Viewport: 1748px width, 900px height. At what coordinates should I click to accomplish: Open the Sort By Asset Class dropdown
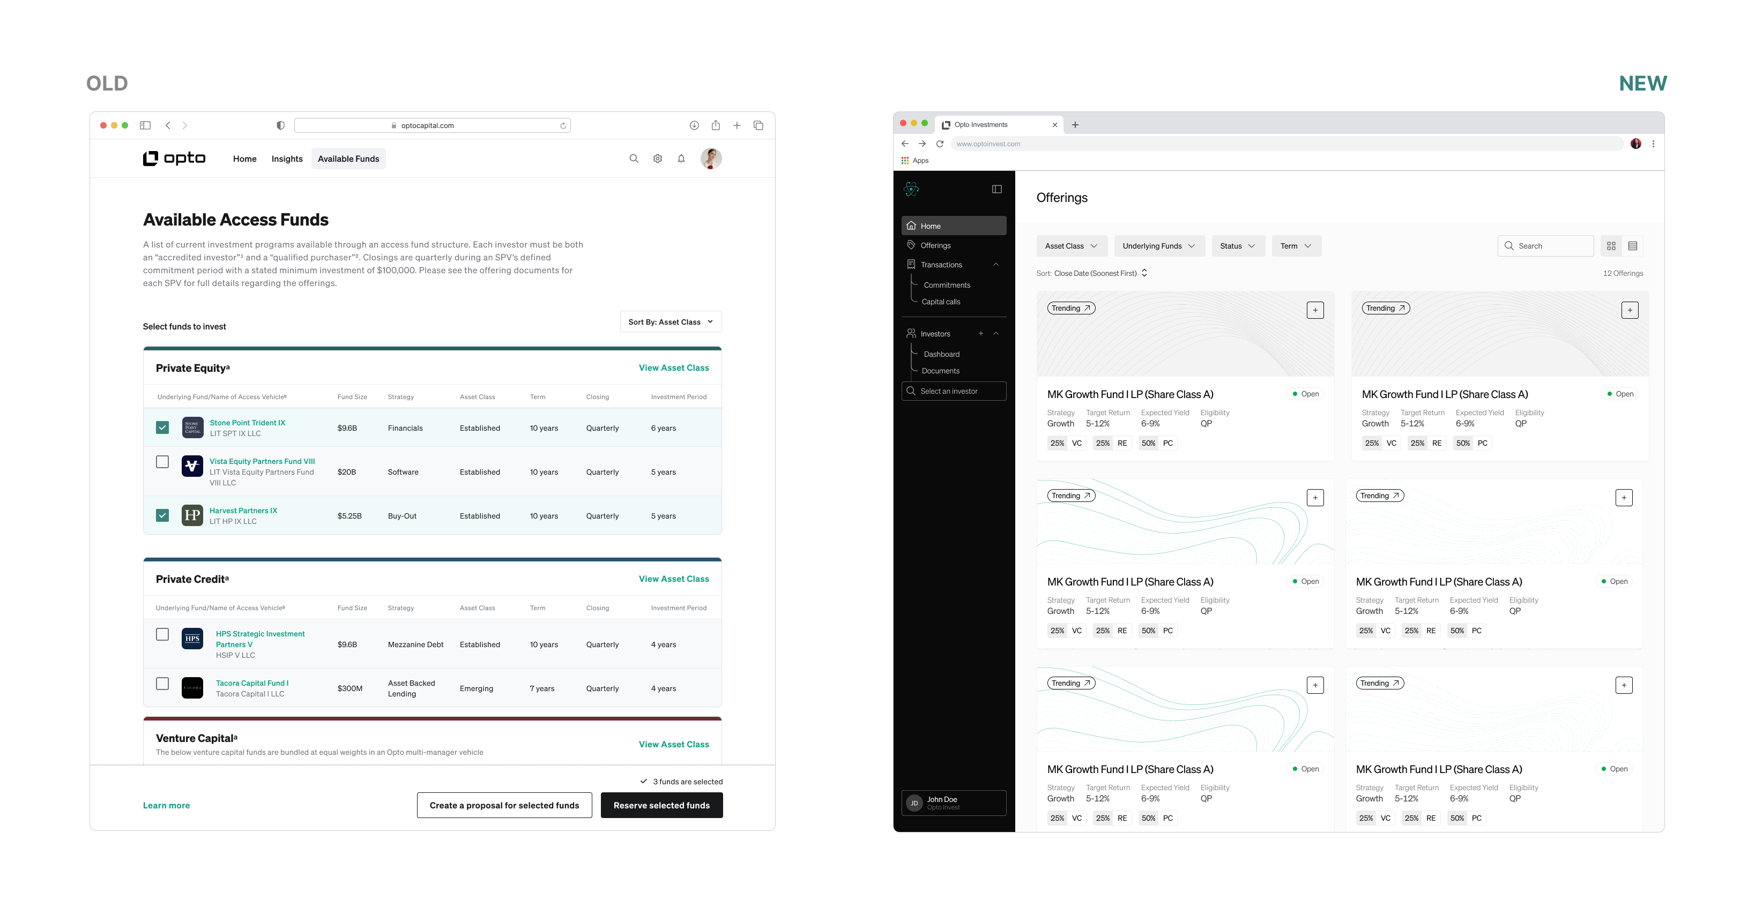671,321
